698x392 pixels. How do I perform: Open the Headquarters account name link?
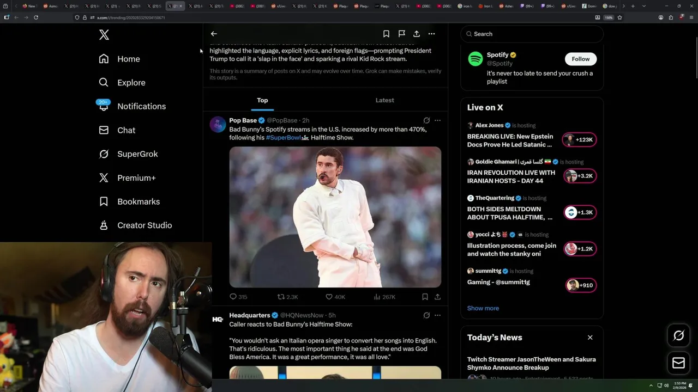tap(249, 315)
